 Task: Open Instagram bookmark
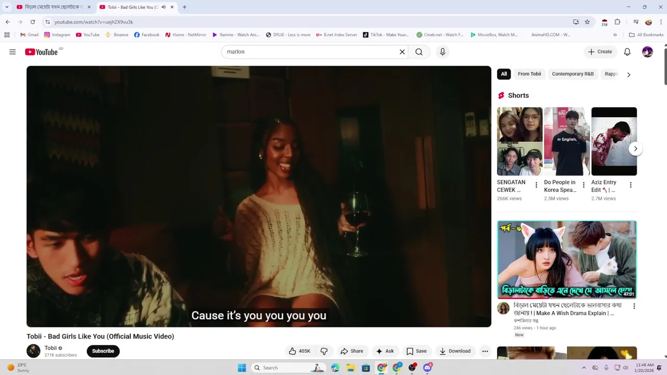point(57,35)
